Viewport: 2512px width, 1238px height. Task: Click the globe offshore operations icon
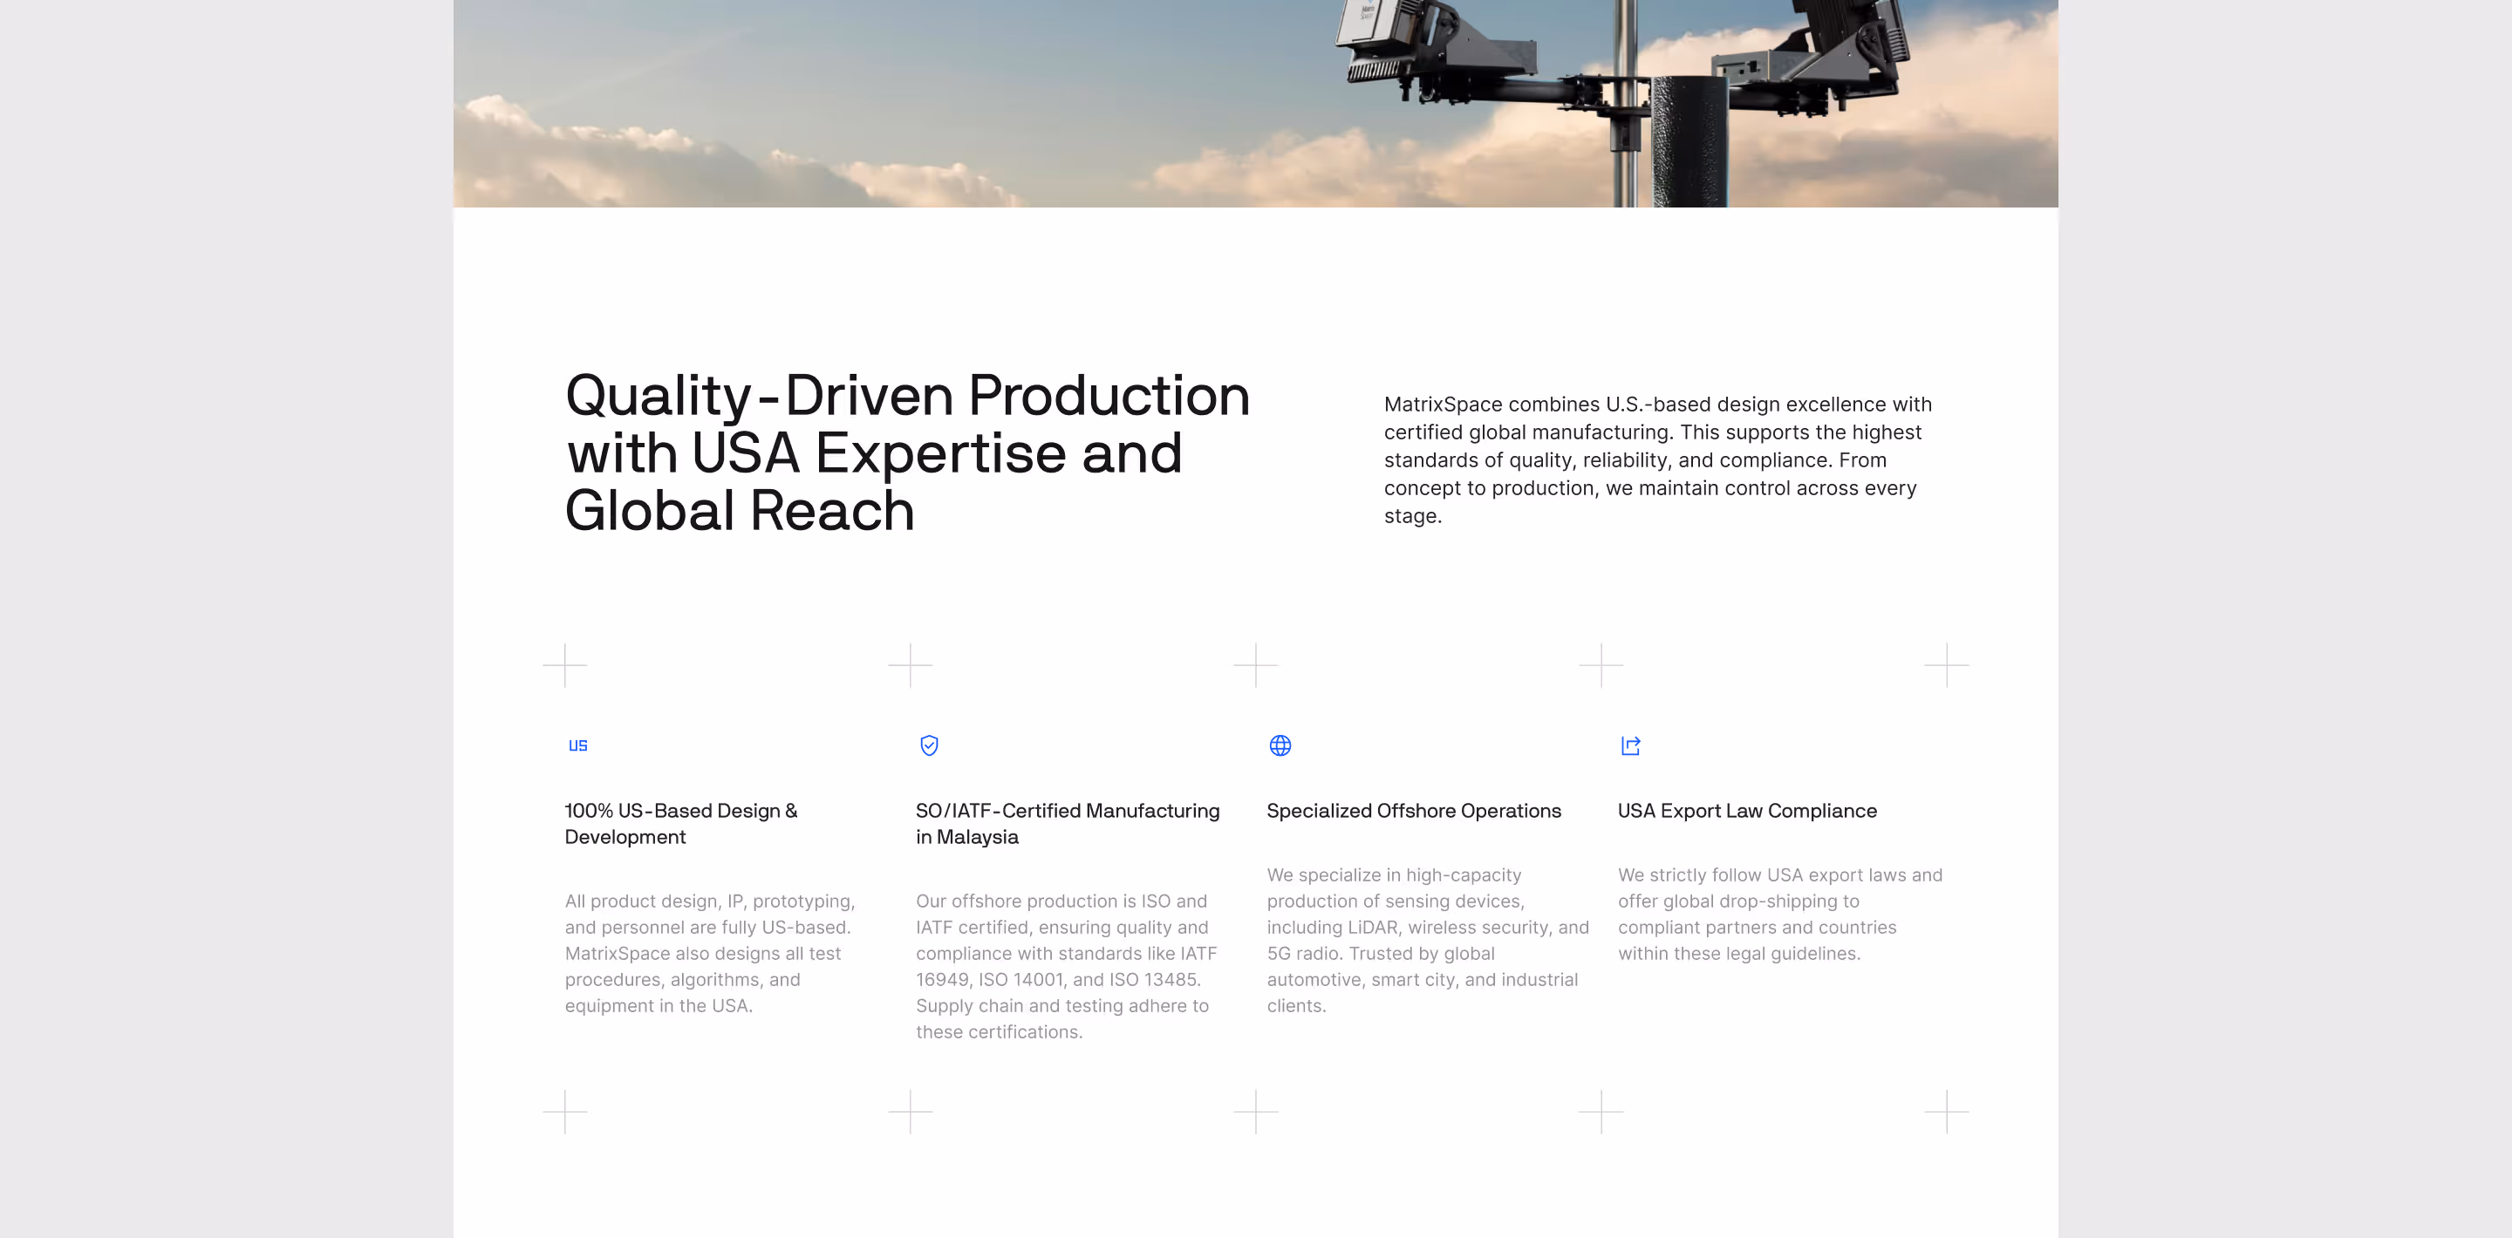pyautogui.click(x=1280, y=745)
